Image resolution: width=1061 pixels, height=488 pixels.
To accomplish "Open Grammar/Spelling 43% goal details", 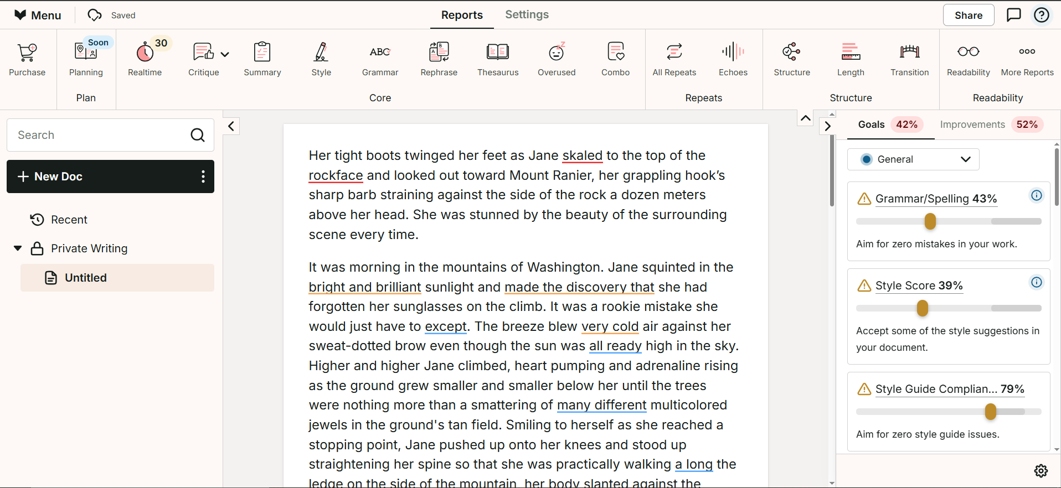I will coord(936,199).
